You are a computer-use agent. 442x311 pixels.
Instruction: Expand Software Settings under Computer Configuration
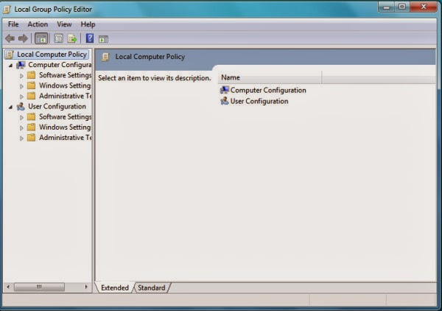coord(21,76)
